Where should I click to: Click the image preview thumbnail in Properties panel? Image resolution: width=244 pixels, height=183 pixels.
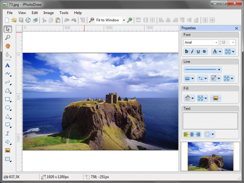coord(211,157)
